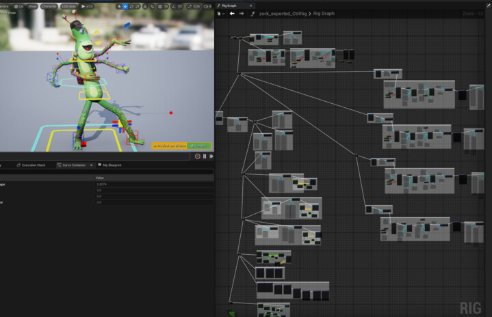Viewport: 492px width, 317px height.
Task: Close the Curve Container tab
Action: click(91, 165)
